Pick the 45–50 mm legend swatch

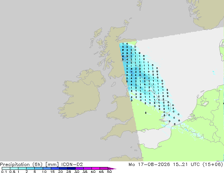[x=104, y=168]
